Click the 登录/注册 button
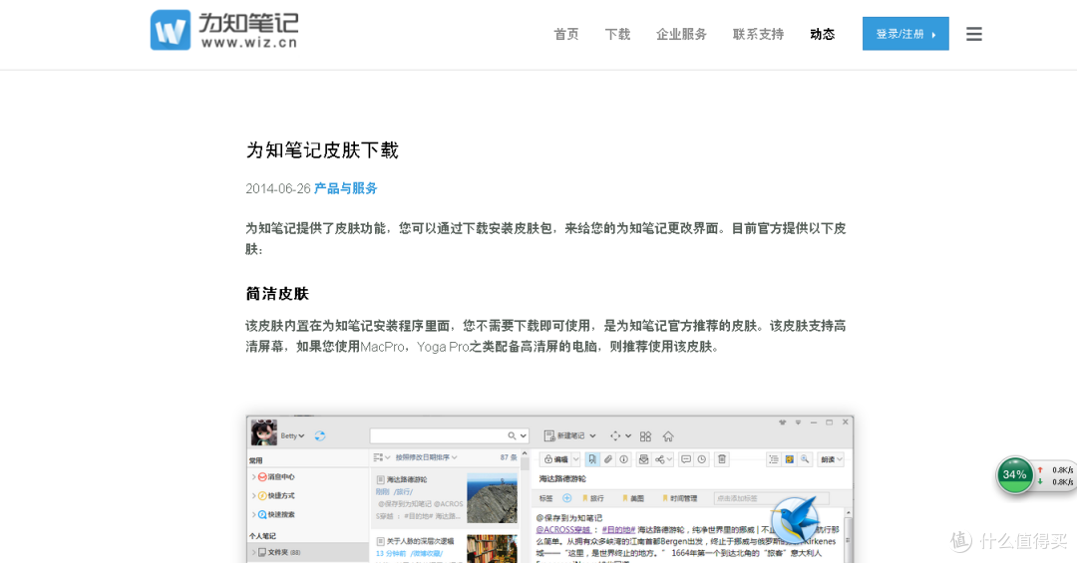Viewport: 1077px width, 563px height. 905,34
